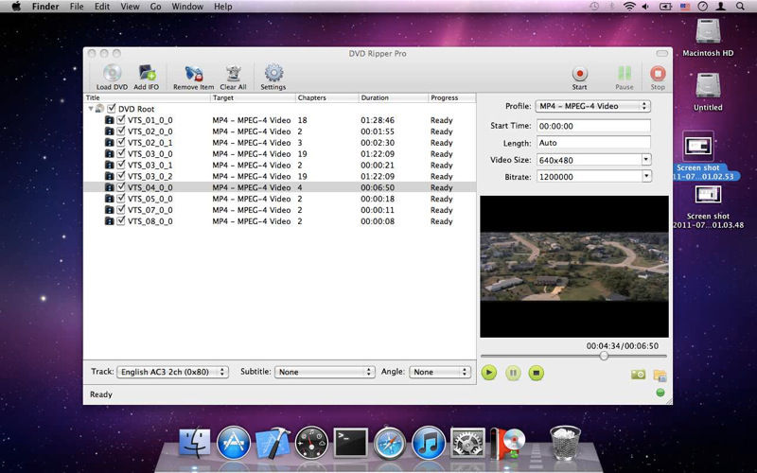
Task: Select the VTS_07_0_0 title row
Action: (280, 210)
